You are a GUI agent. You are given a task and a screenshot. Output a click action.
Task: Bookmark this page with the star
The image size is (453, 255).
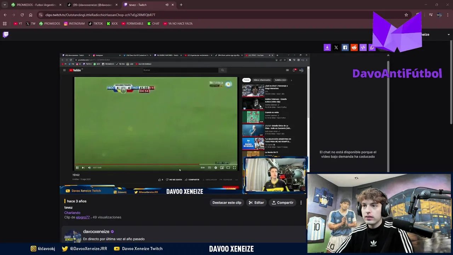coord(406,15)
